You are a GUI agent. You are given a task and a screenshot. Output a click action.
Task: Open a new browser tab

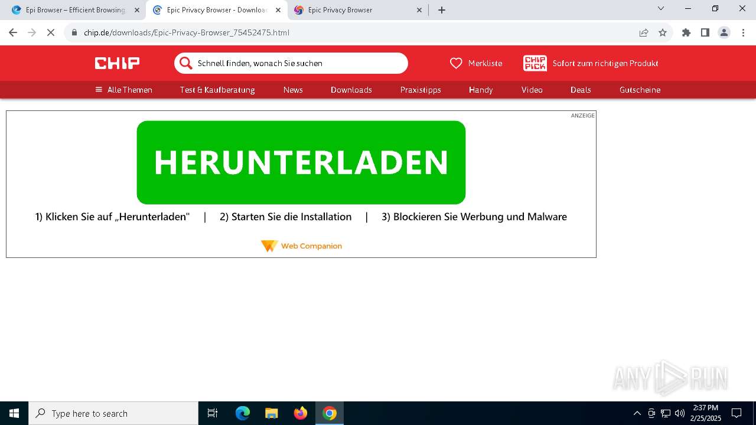(x=442, y=10)
